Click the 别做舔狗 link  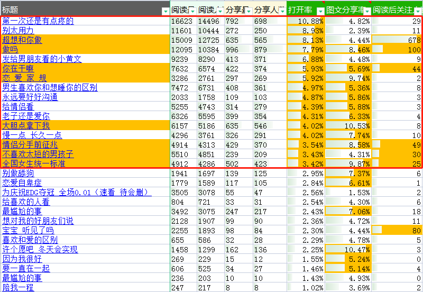click(18, 174)
